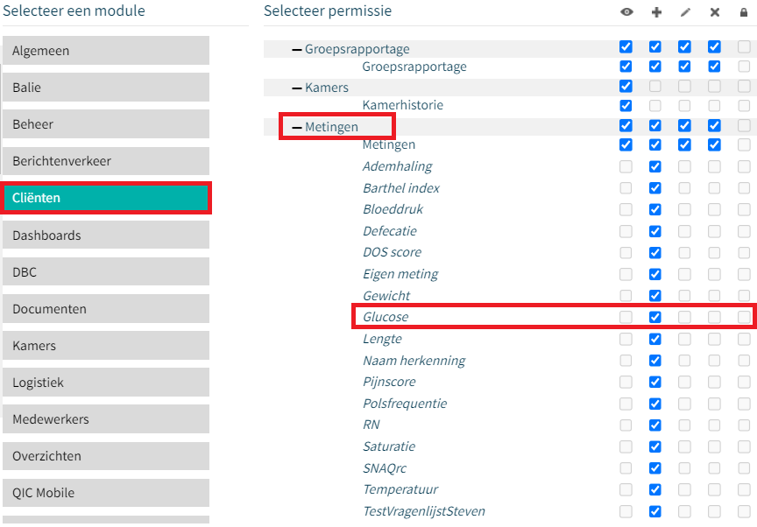Enable view permission for Bloeddruk
This screenshot has width=757, height=527.
(x=626, y=209)
